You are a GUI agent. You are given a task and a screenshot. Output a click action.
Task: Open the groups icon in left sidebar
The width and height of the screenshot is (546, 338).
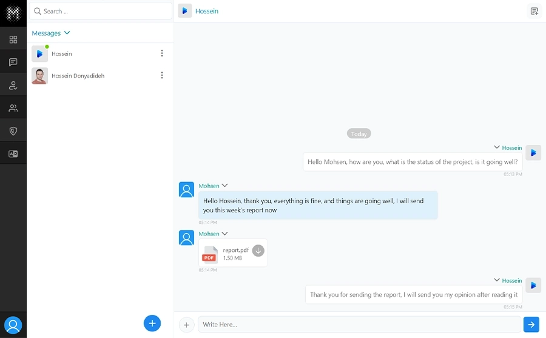13,108
